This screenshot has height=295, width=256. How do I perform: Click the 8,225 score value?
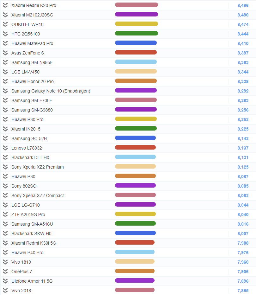pos(243,129)
